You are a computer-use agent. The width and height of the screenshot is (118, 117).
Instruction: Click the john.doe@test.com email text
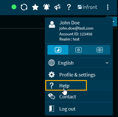click(76, 28)
